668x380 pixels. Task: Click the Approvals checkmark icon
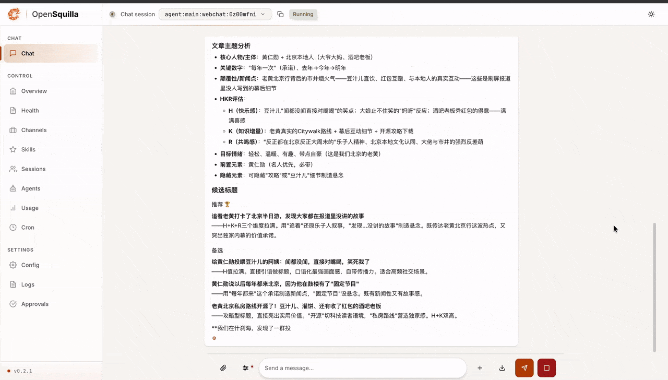coord(13,304)
